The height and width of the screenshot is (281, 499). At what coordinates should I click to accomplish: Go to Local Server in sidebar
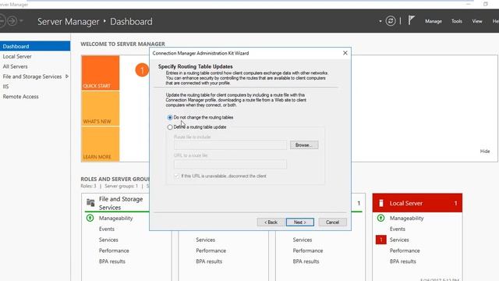(17, 56)
